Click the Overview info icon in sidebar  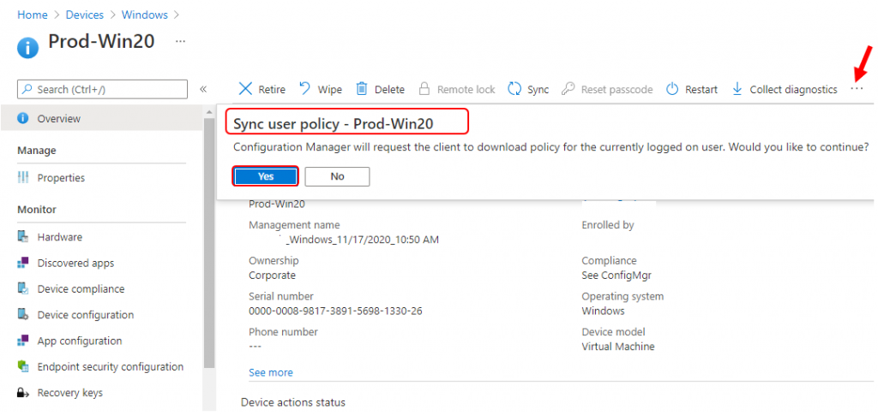coord(23,118)
